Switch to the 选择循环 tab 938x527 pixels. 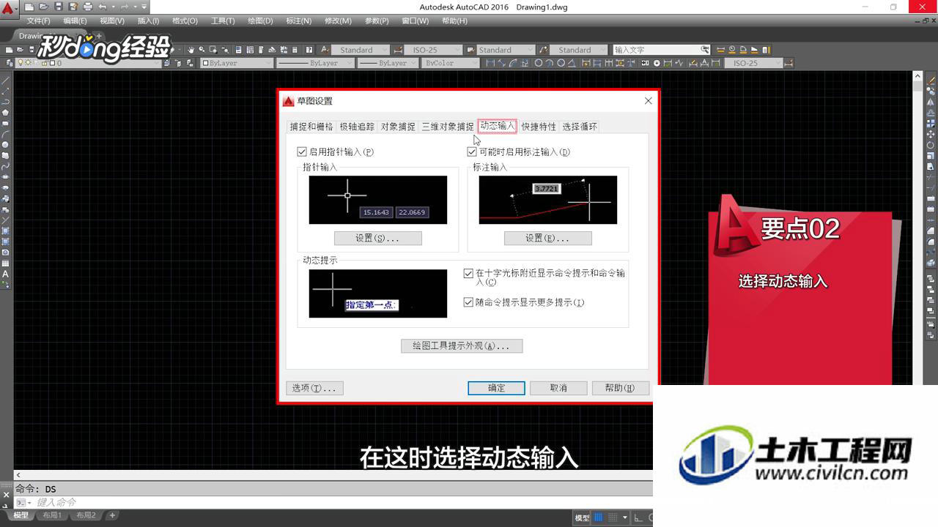click(x=580, y=127)
